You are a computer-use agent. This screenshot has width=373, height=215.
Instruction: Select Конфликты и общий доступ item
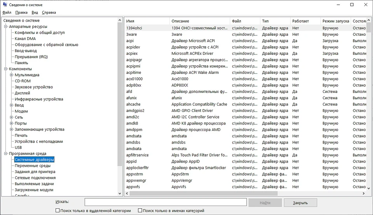click(40, 33)
